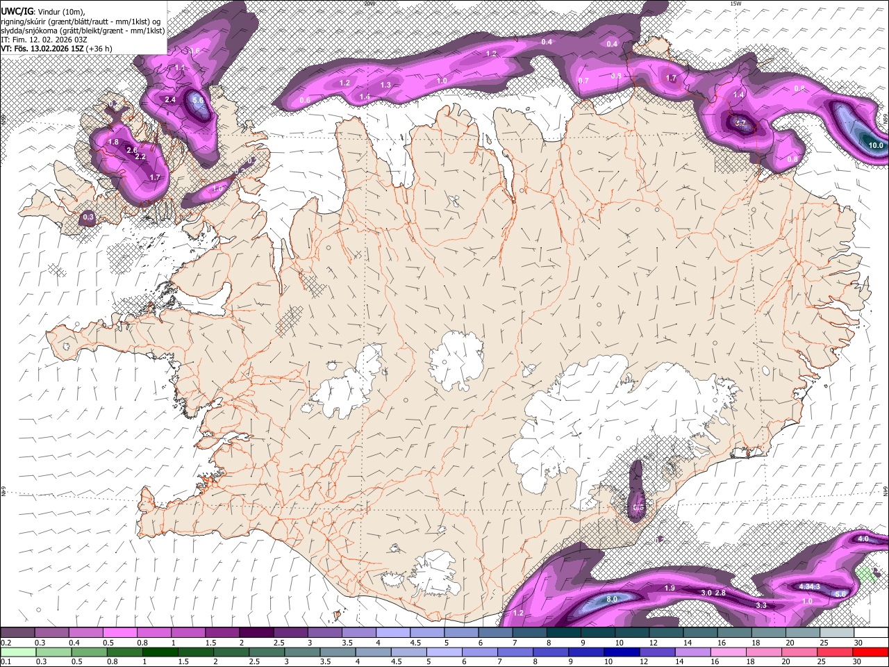Click the '8.0' precipitation value on the map
889x667 pixels.
point(612,600)
